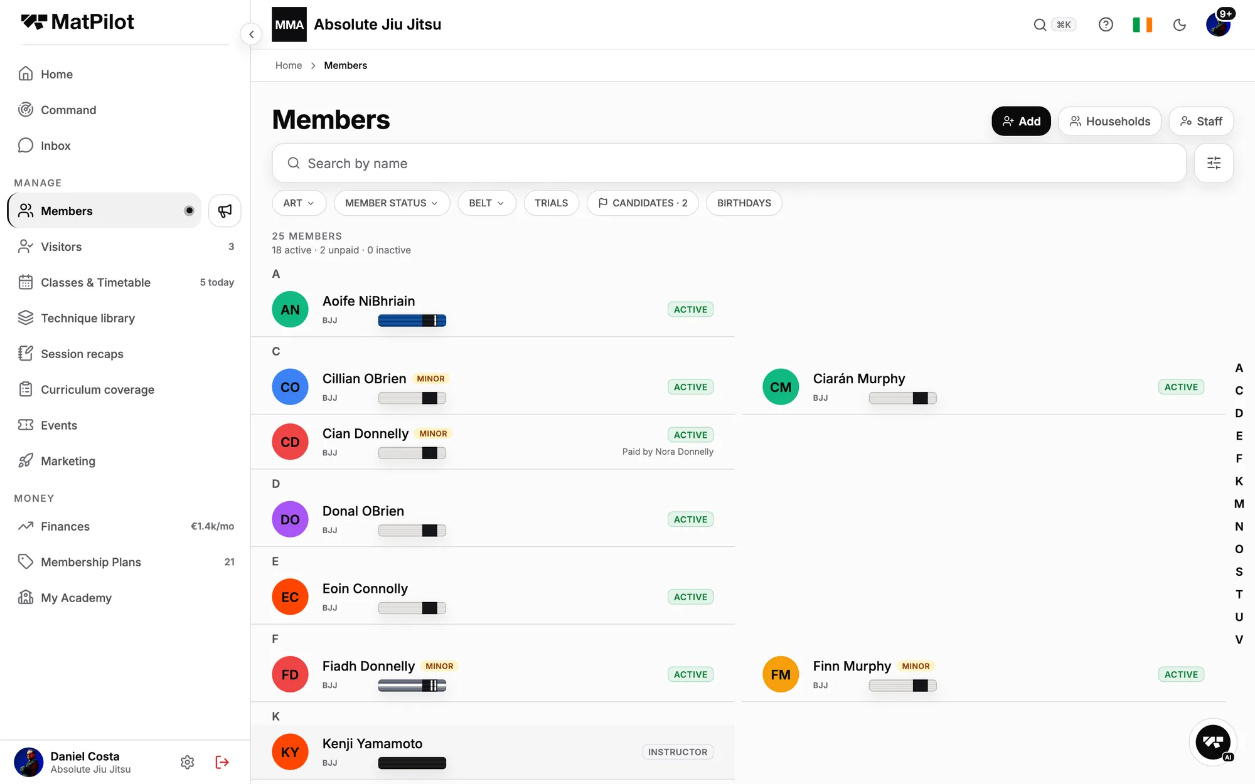Click the MatPilot logo

tap(77, 22)
